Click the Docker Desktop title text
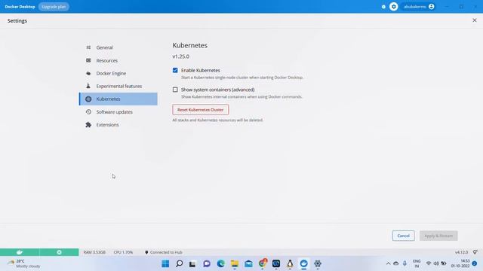Image resolution: width=483 pixels, height=271 pixels. [x=20, y=7]
